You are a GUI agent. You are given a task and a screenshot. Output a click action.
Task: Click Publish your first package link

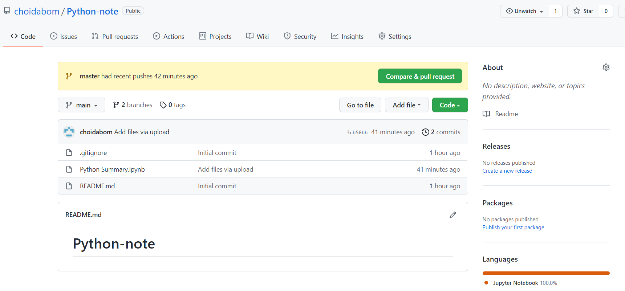(x=513, y=228)
